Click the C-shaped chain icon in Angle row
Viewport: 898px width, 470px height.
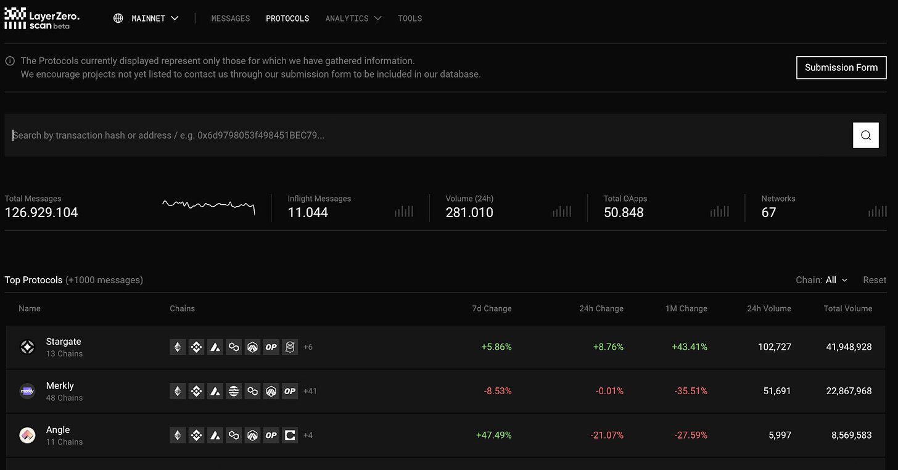pyautogui.click(x=290, y=435)
